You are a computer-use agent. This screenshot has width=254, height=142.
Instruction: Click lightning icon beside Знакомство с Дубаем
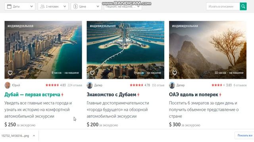(138, 95)
